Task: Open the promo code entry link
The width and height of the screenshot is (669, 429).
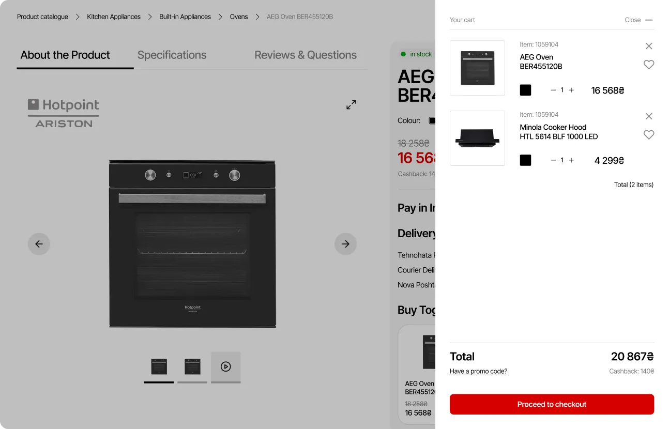Action: pos(478,371)
